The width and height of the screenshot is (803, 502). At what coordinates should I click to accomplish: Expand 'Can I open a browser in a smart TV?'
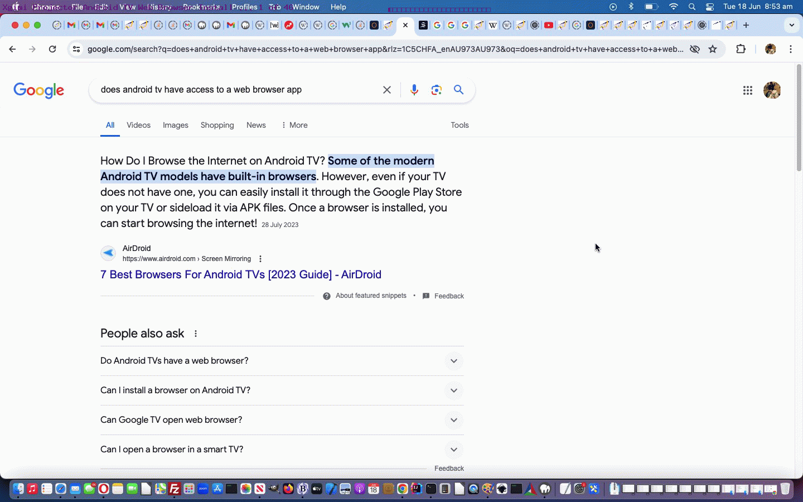tap(282, 450)
